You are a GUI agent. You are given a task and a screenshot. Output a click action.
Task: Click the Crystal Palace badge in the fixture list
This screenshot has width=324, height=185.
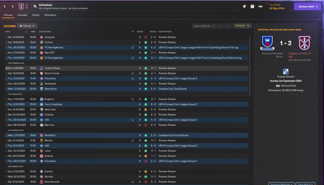(42, 68)
